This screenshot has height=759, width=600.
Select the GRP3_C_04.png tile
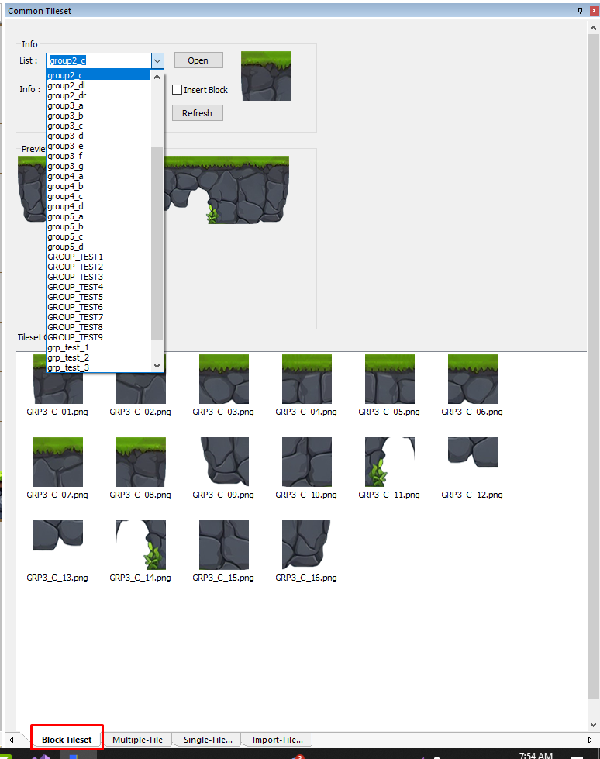coord(306,379)
